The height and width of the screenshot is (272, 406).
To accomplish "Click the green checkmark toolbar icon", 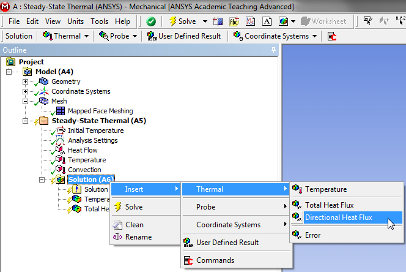I will click(151, 21).
